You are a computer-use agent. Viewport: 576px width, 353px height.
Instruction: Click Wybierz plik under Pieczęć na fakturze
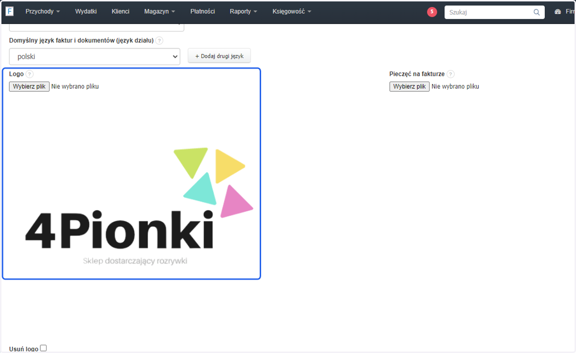coord(409,86)
